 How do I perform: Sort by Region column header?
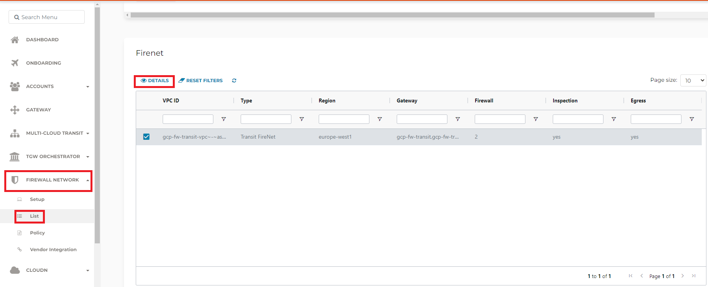point(327,100)
